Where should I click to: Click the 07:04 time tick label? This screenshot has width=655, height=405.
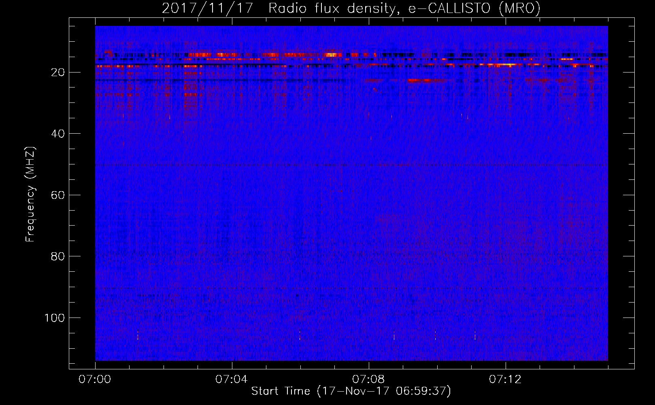(x=232, y=379)
